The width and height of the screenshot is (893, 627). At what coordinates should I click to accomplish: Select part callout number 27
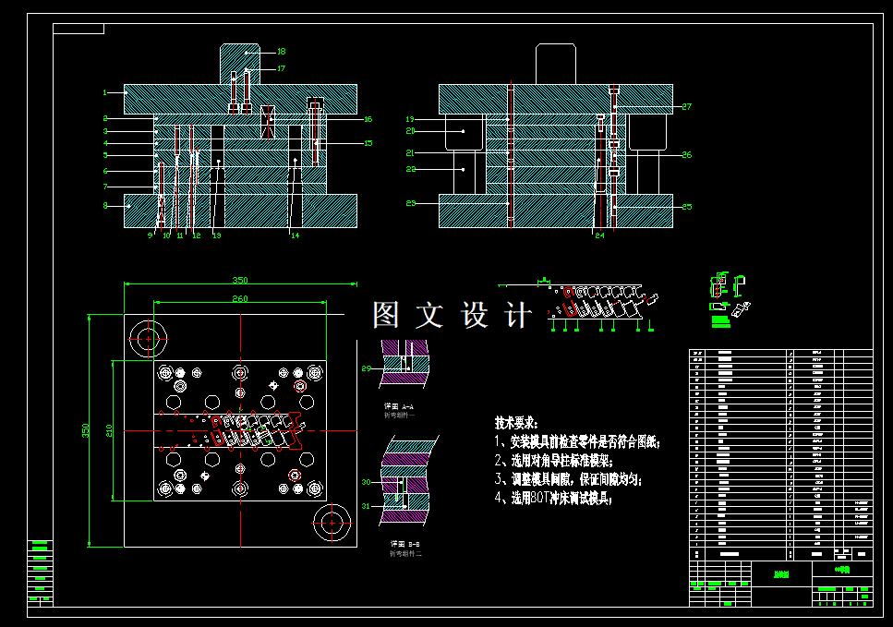pos(687,107)
